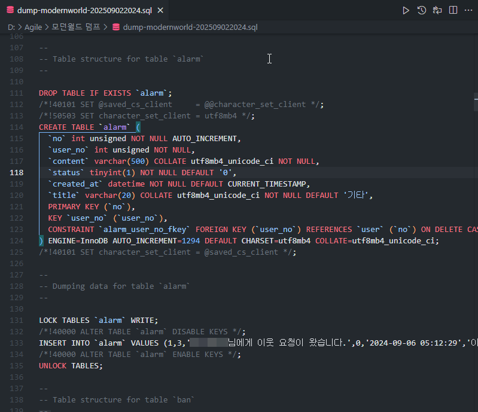Close the dump-modernworld SQL tab

pos(160,11)
